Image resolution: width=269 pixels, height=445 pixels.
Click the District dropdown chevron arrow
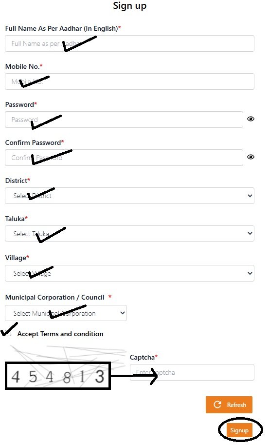(x=250, y=196)
